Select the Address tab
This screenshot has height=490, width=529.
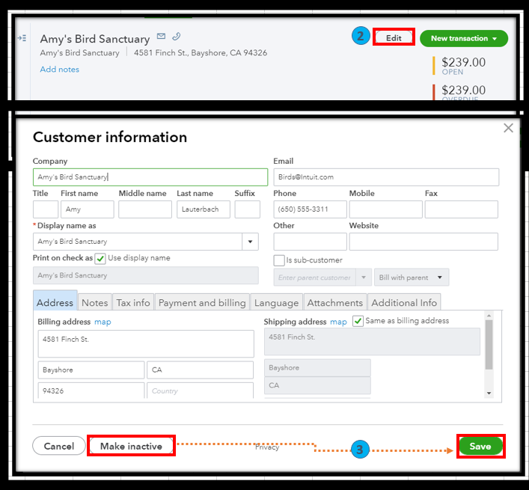click(x=55, y=301)
